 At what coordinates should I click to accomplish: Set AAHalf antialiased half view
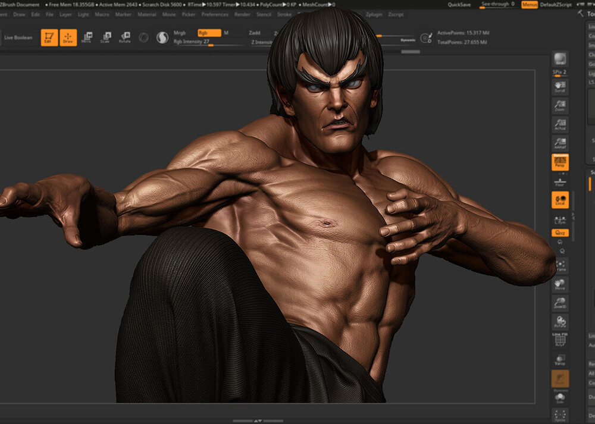coord(560,143)
